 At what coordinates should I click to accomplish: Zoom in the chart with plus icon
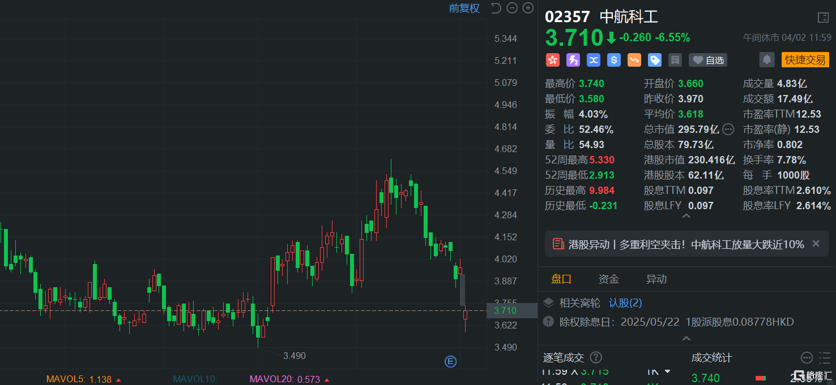click(x=528, y=8)
